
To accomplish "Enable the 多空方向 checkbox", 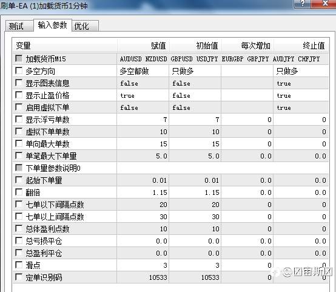I will point(19,71).
